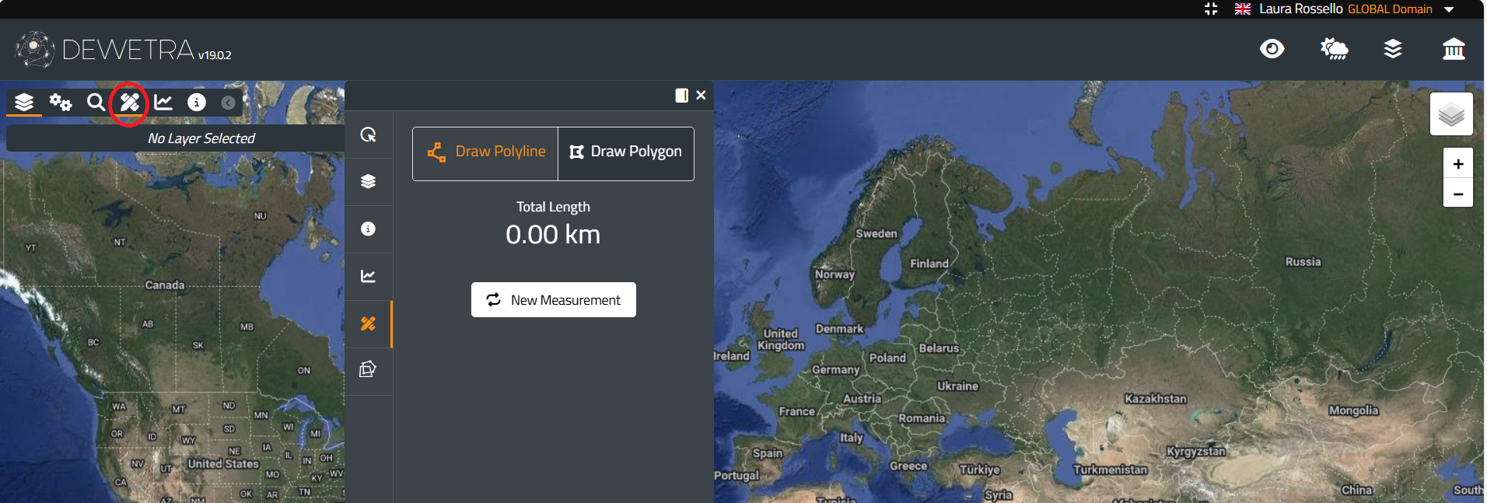Viewport: 1487px width, 503px height.
Task: Click the info icon in map toolbar
Action: (197, 102)
